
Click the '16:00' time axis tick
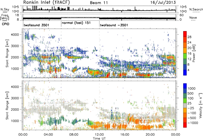tap(125, 135)
